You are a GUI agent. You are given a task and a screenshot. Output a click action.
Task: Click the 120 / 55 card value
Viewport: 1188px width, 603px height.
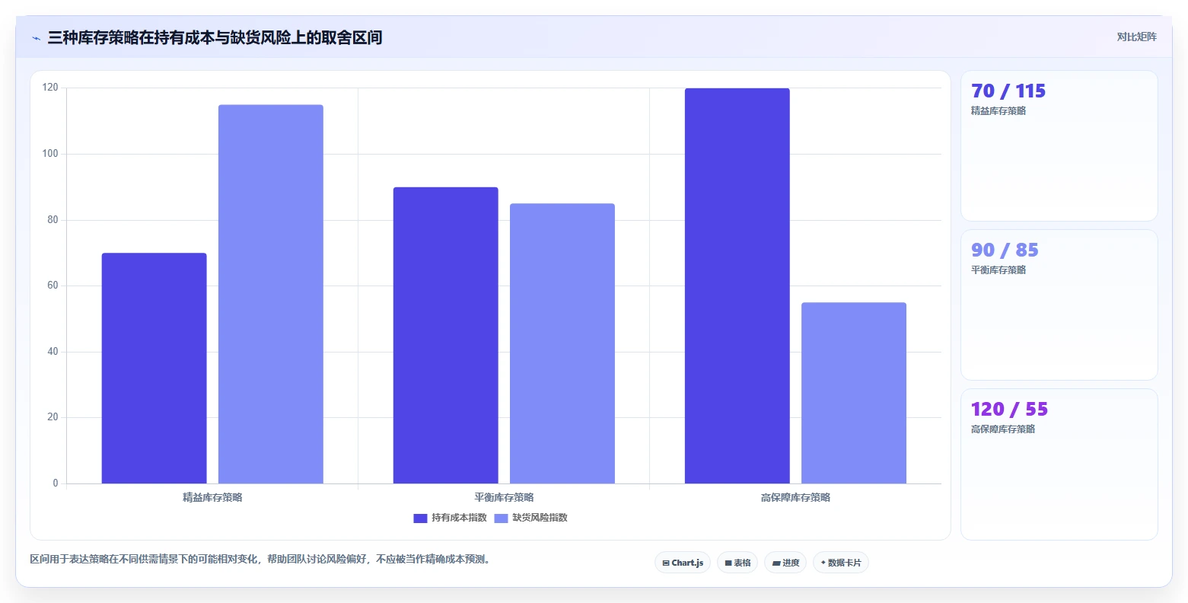(x=1009, y=410)
